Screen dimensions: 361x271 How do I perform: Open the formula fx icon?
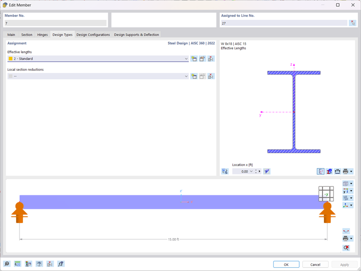61,264
